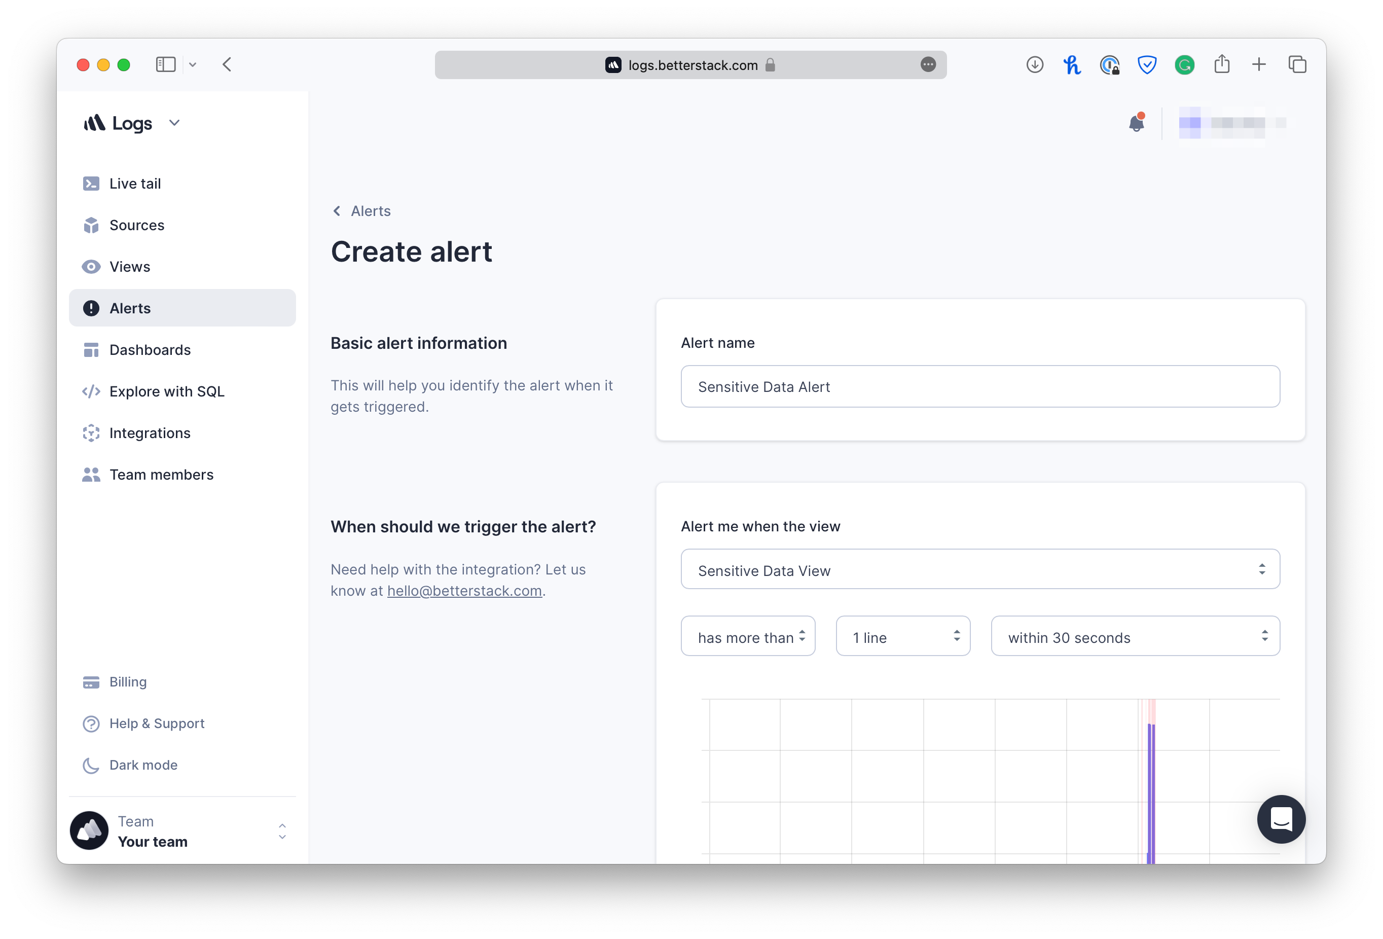Image resolution: width=1383 pixels, height=939 pixels.
Task: Click the Create alert heading
Action: [411, 251]
